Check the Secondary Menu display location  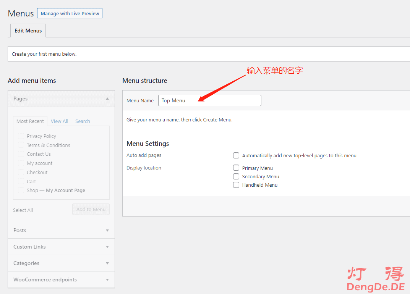236,176
